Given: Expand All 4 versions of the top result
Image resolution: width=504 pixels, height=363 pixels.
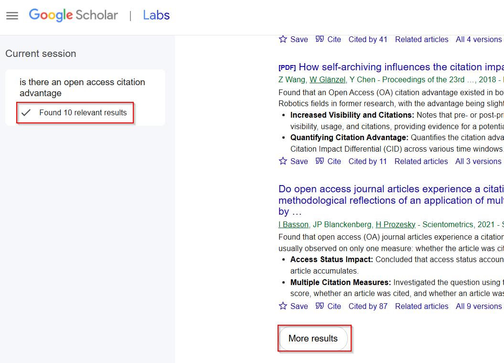Looking at the screenshot, I should coord(479,39).
